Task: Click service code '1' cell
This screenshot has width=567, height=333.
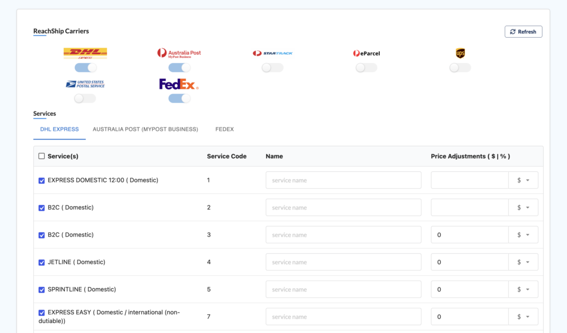Action: pyautogui.click(x=208, y=180)
